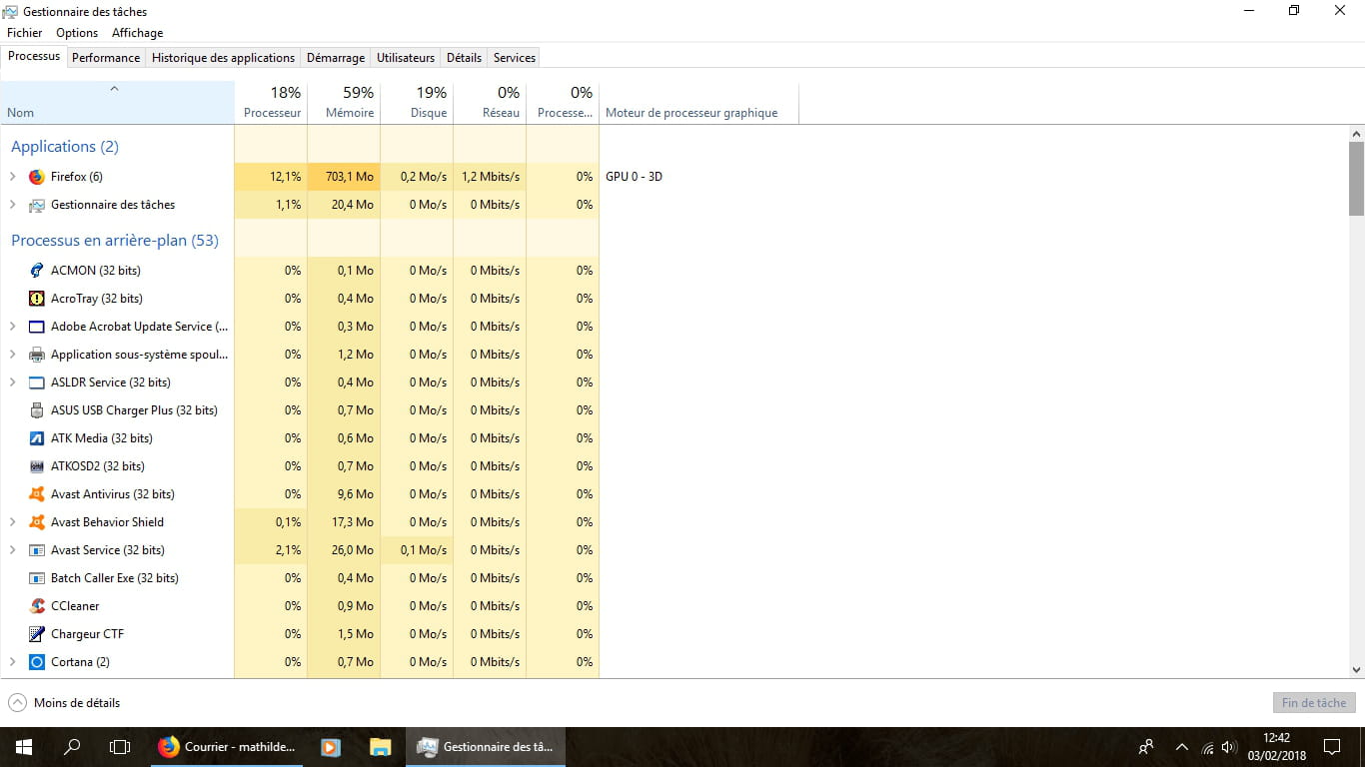1365x767 pixels.
Task: Click the ASLDR Service icon
Action: click(x=37, y=383)
